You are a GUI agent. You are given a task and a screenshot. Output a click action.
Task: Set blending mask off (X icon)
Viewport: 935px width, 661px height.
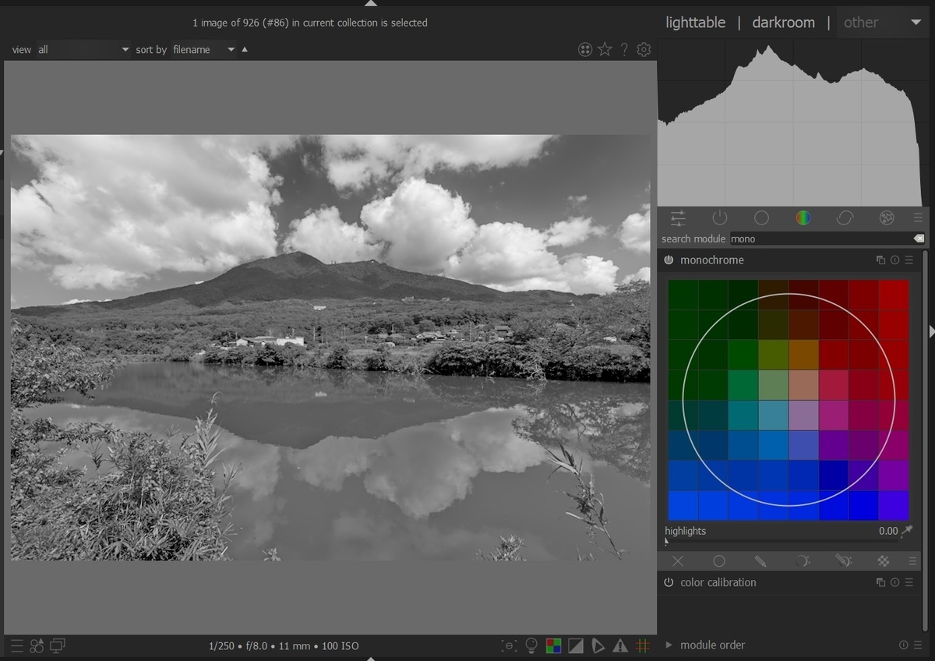tap(678, 561)
